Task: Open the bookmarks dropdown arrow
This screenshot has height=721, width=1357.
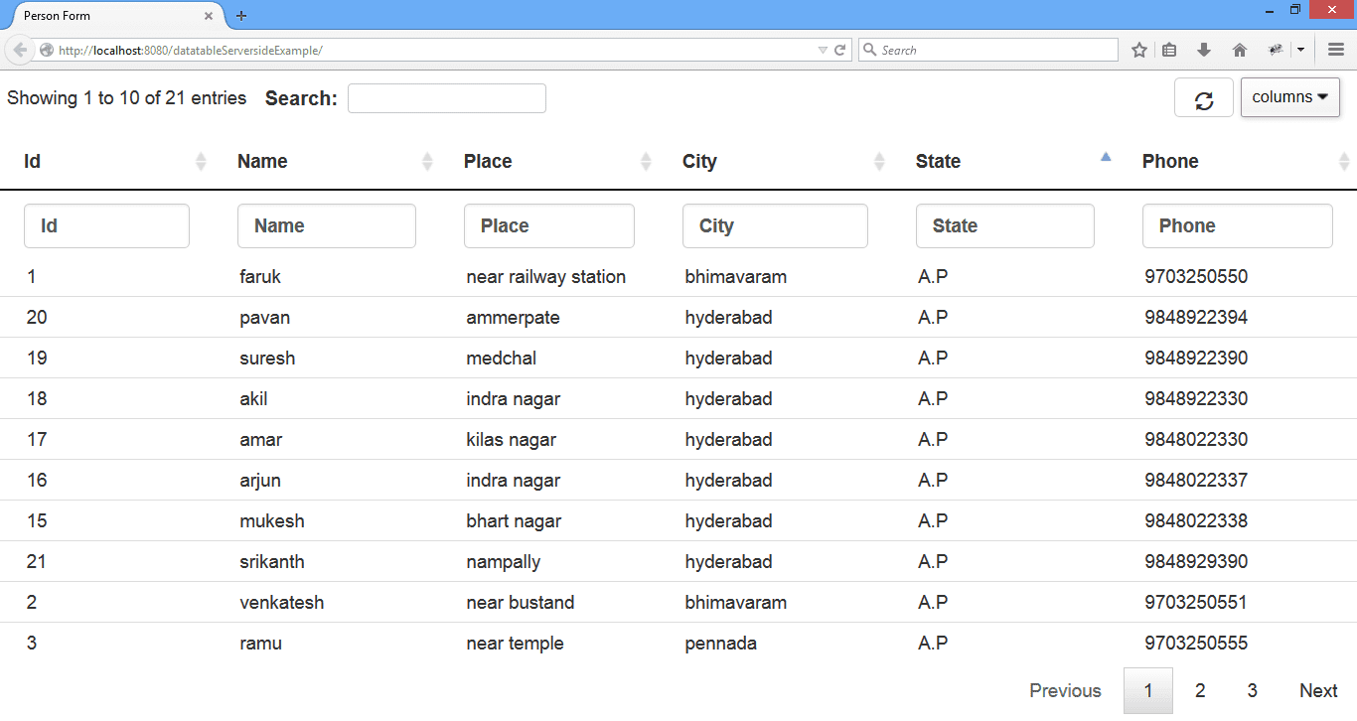Action: [x=1301, y=49]
